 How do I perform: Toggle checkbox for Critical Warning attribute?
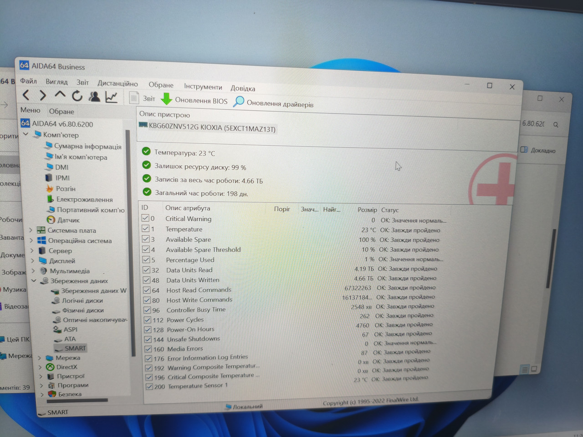point(145,218)
